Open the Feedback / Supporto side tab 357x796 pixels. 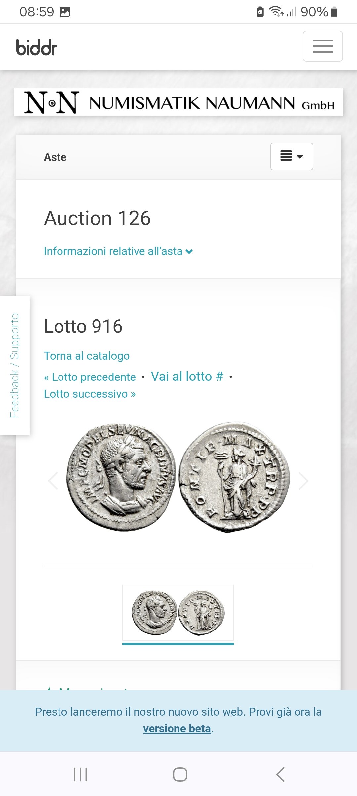pyautogui.click(x=15, y=365)
